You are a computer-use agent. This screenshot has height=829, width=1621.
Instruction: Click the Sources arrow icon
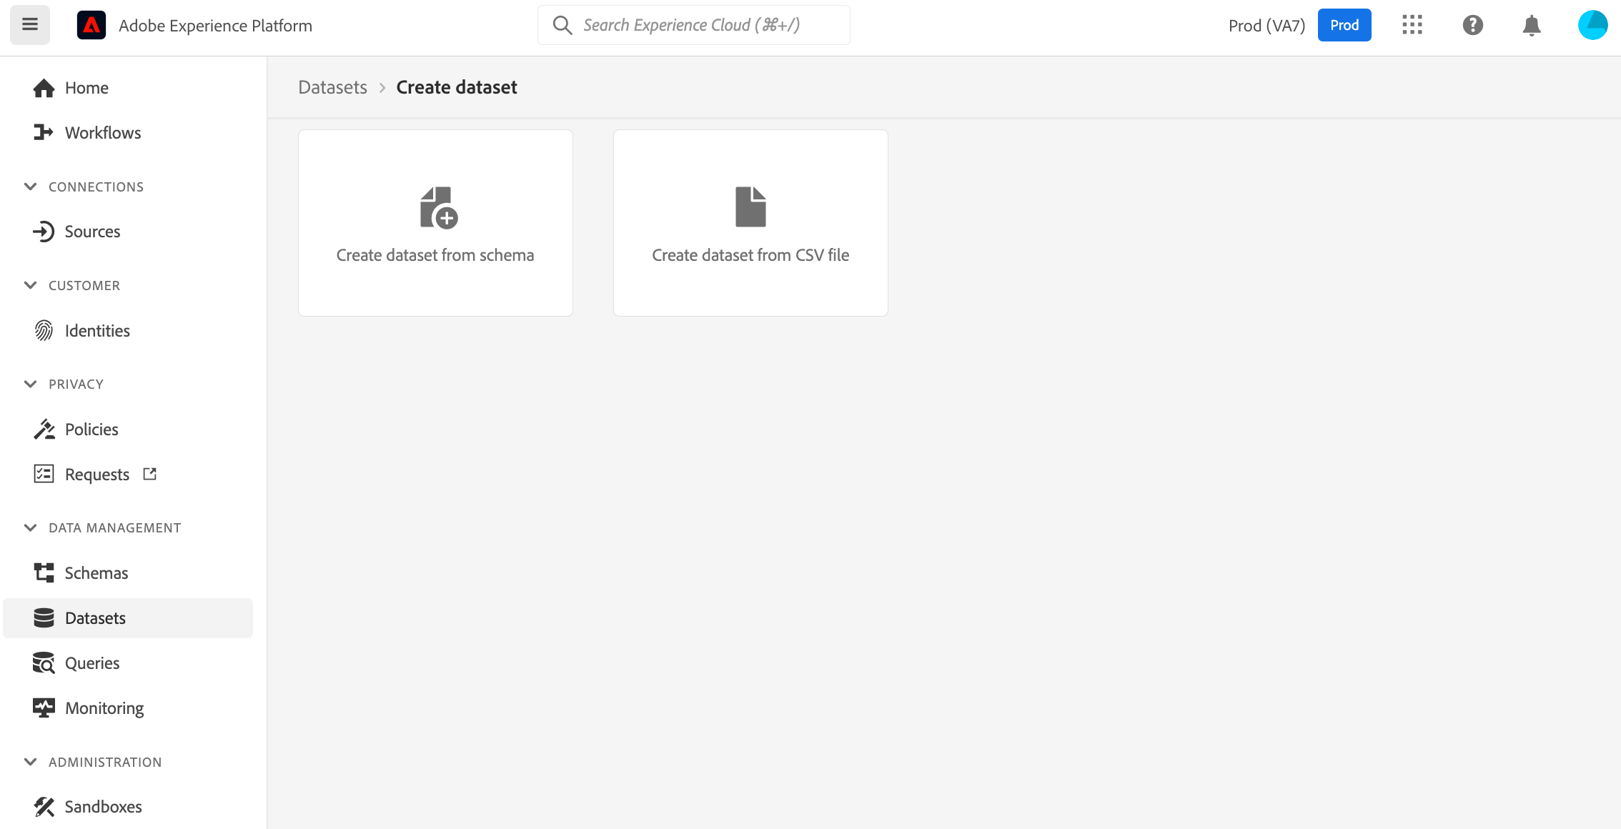click(44, 232)
